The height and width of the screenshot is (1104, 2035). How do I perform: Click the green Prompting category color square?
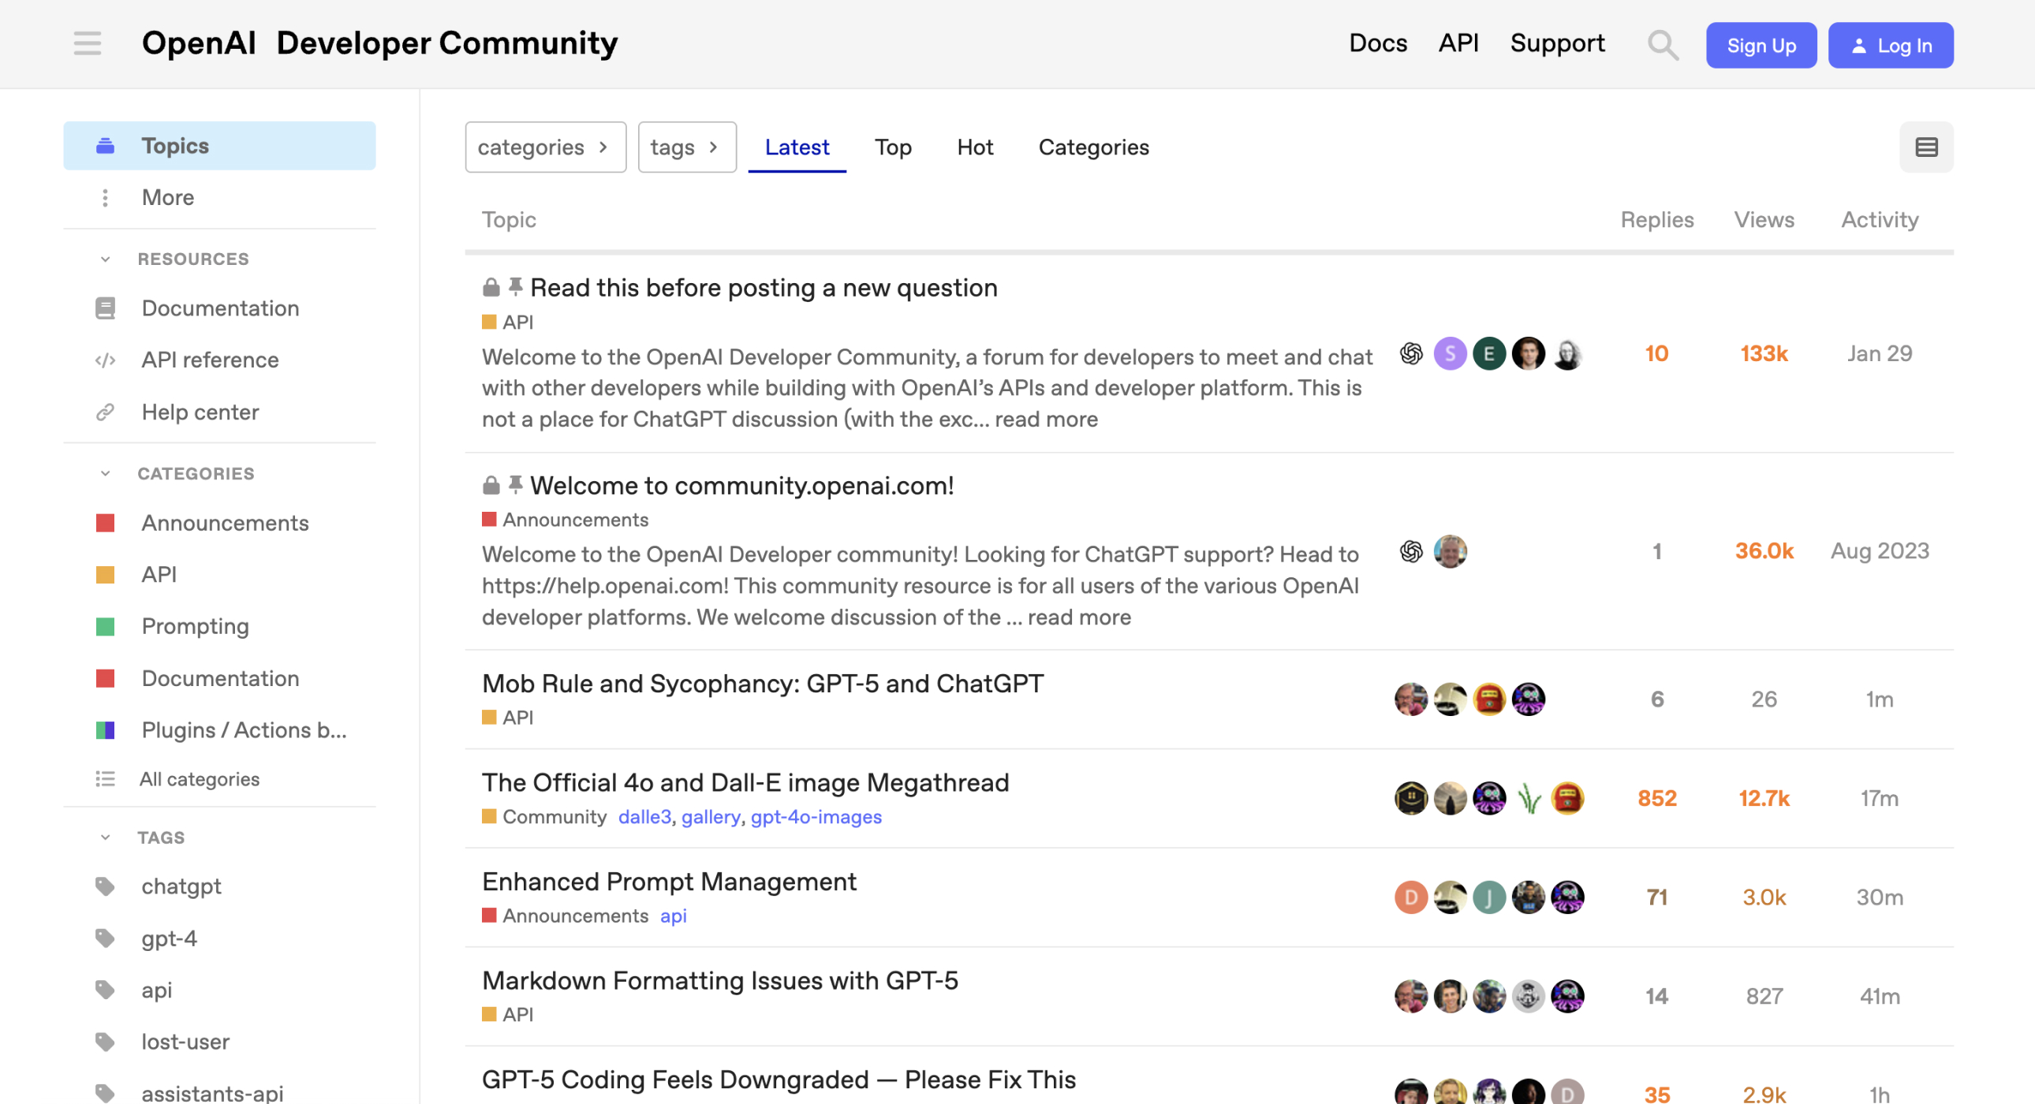point(106,625)
